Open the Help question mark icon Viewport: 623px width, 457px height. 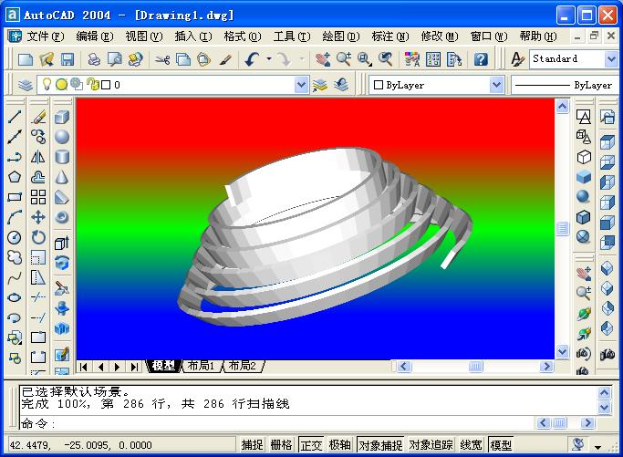pos(481,59)
